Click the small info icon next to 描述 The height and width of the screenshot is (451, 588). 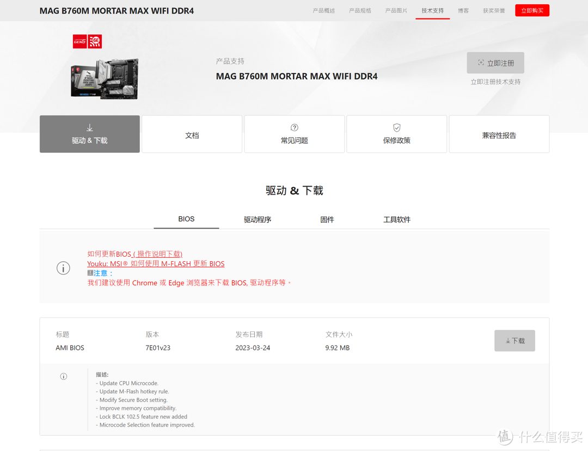[64, 376]
